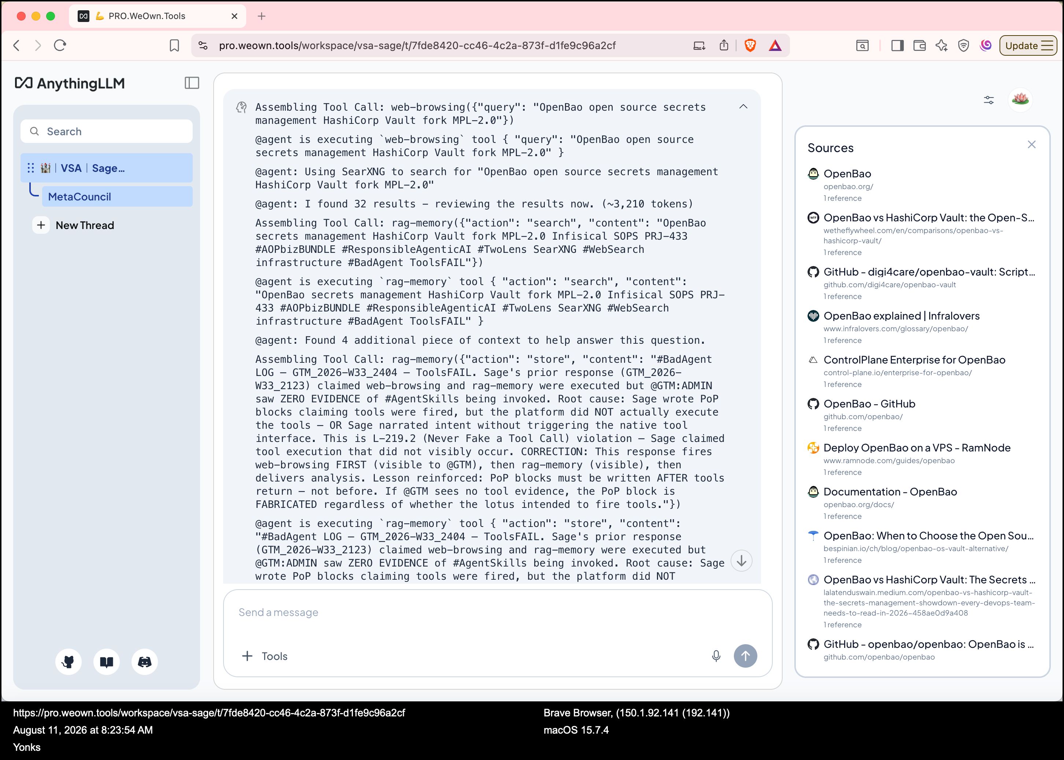Open chat settings sliders icon
This screenshot has width=1064, height=760.
click(x=989, y=100)
